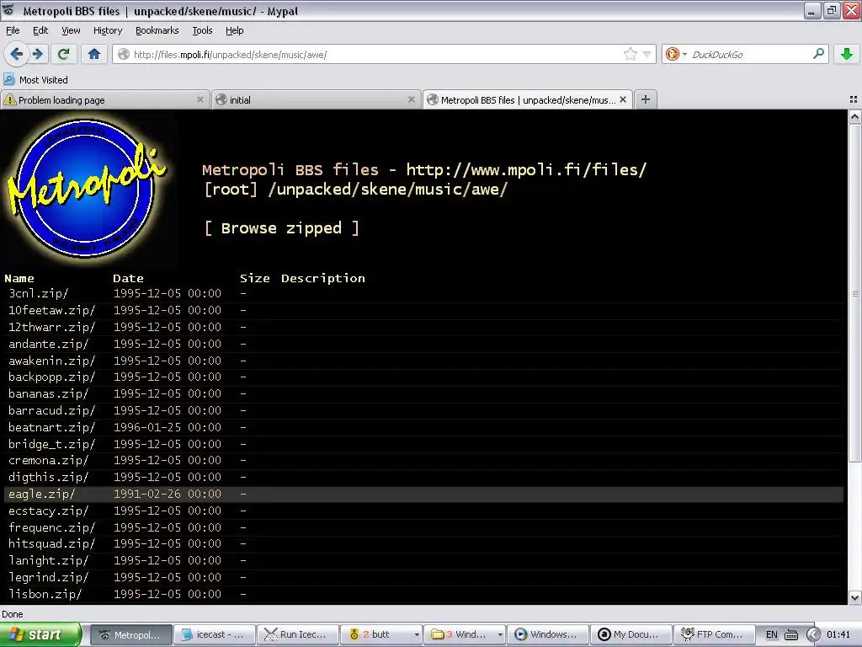Viewport: 862px width, 647px height.
Task: Sort listing by Date column header
Action: (128, 278)
